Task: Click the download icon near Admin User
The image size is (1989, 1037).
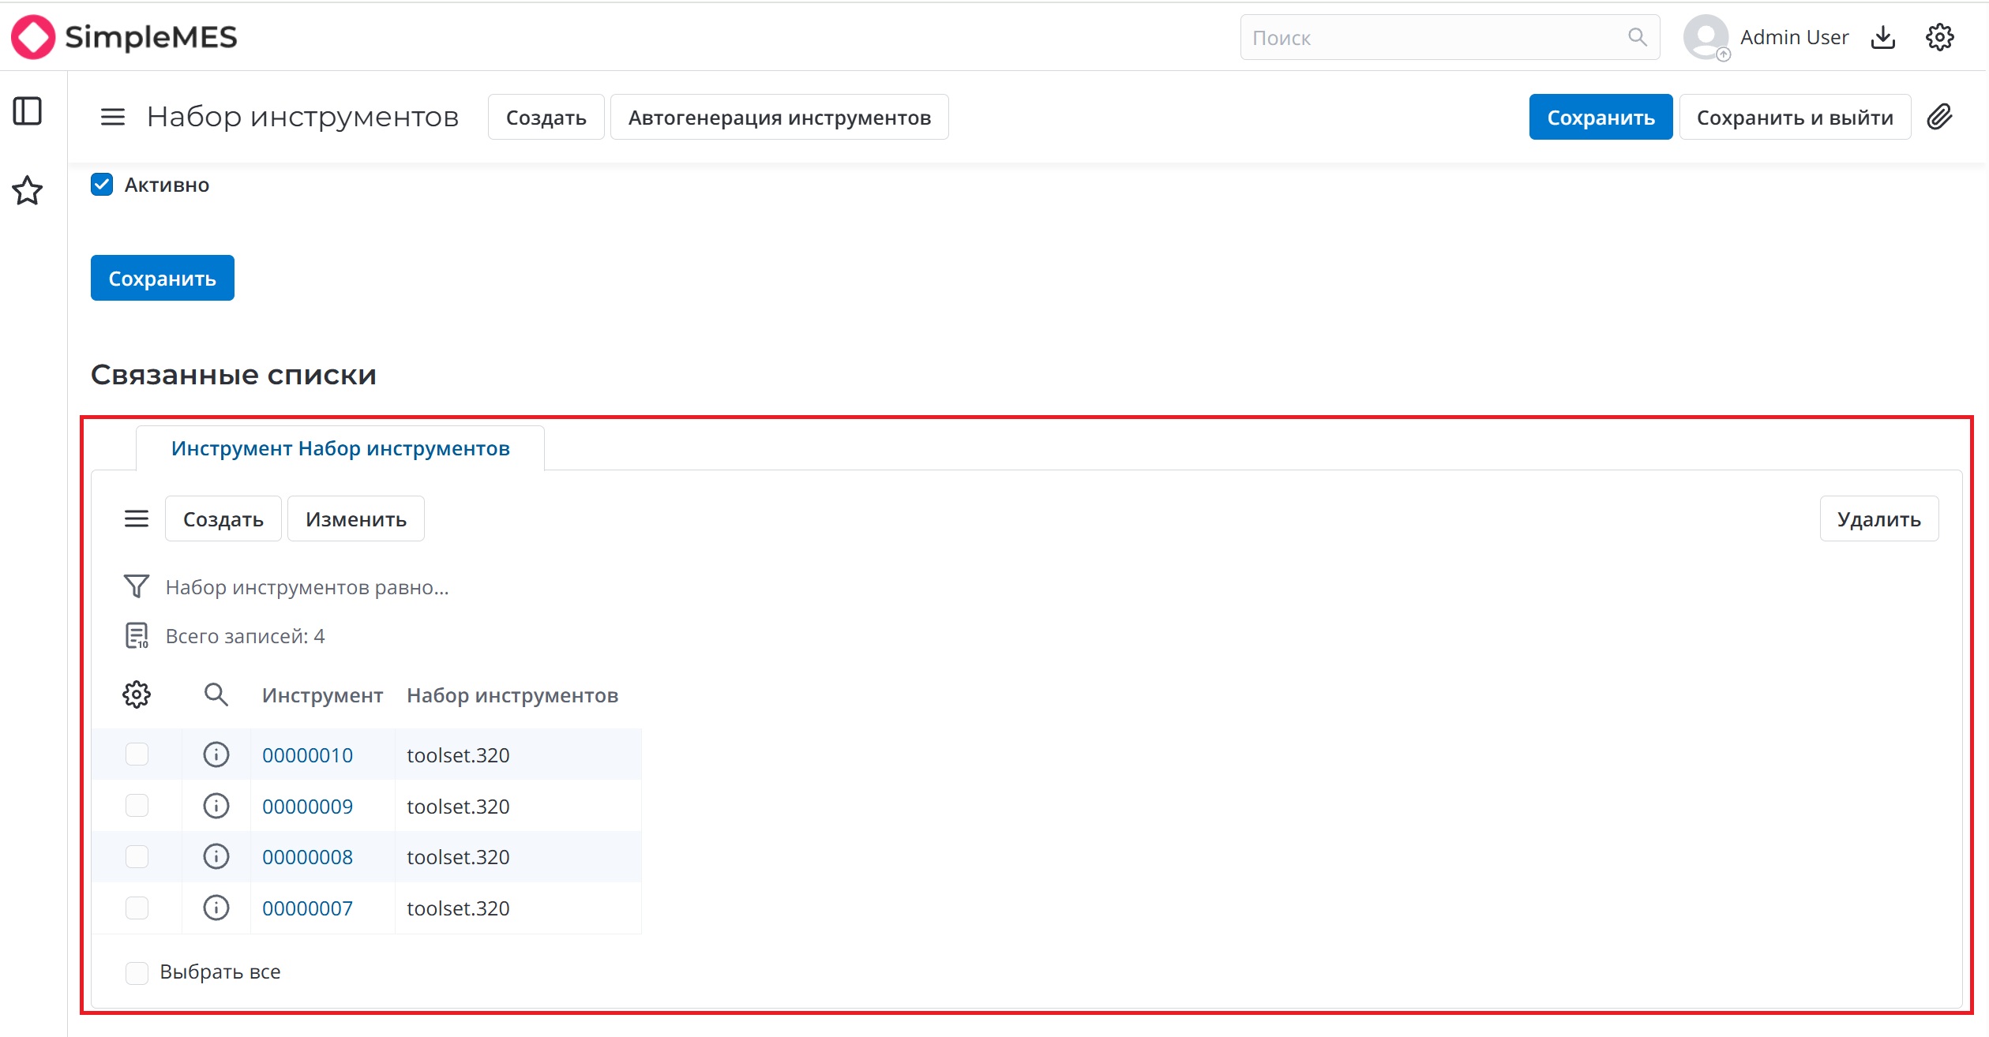Action: (1883, 37)
